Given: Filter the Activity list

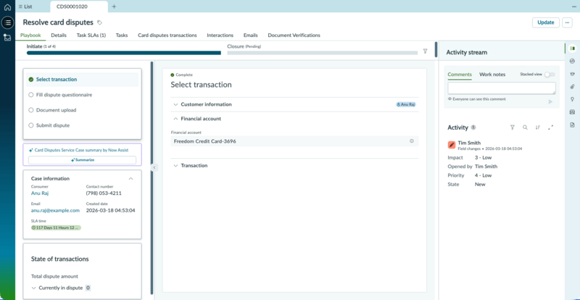Looking at the screenshot, I should [513, 128].
